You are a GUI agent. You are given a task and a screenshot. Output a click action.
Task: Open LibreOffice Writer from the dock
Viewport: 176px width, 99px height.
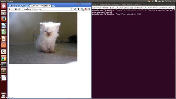[x=4, y=26]
